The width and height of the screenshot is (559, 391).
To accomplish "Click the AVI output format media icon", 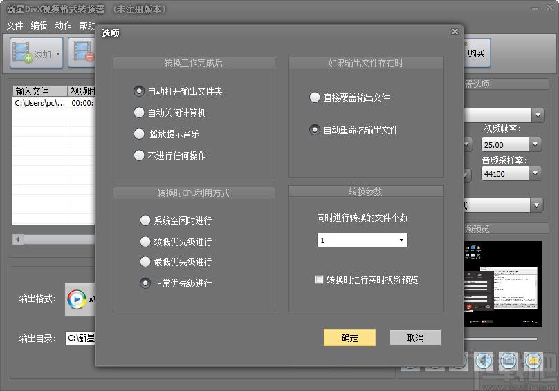I will coord(76,299).
